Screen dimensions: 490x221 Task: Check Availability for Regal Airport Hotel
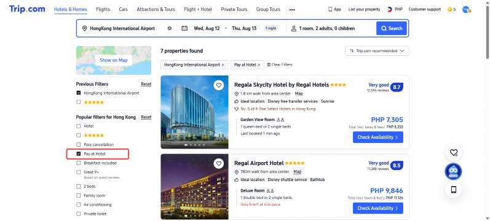tap(378, 208)
